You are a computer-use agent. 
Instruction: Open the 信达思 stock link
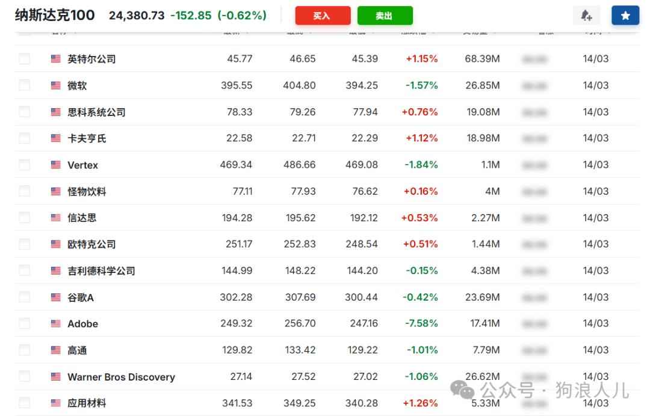(x=82, y=218)
